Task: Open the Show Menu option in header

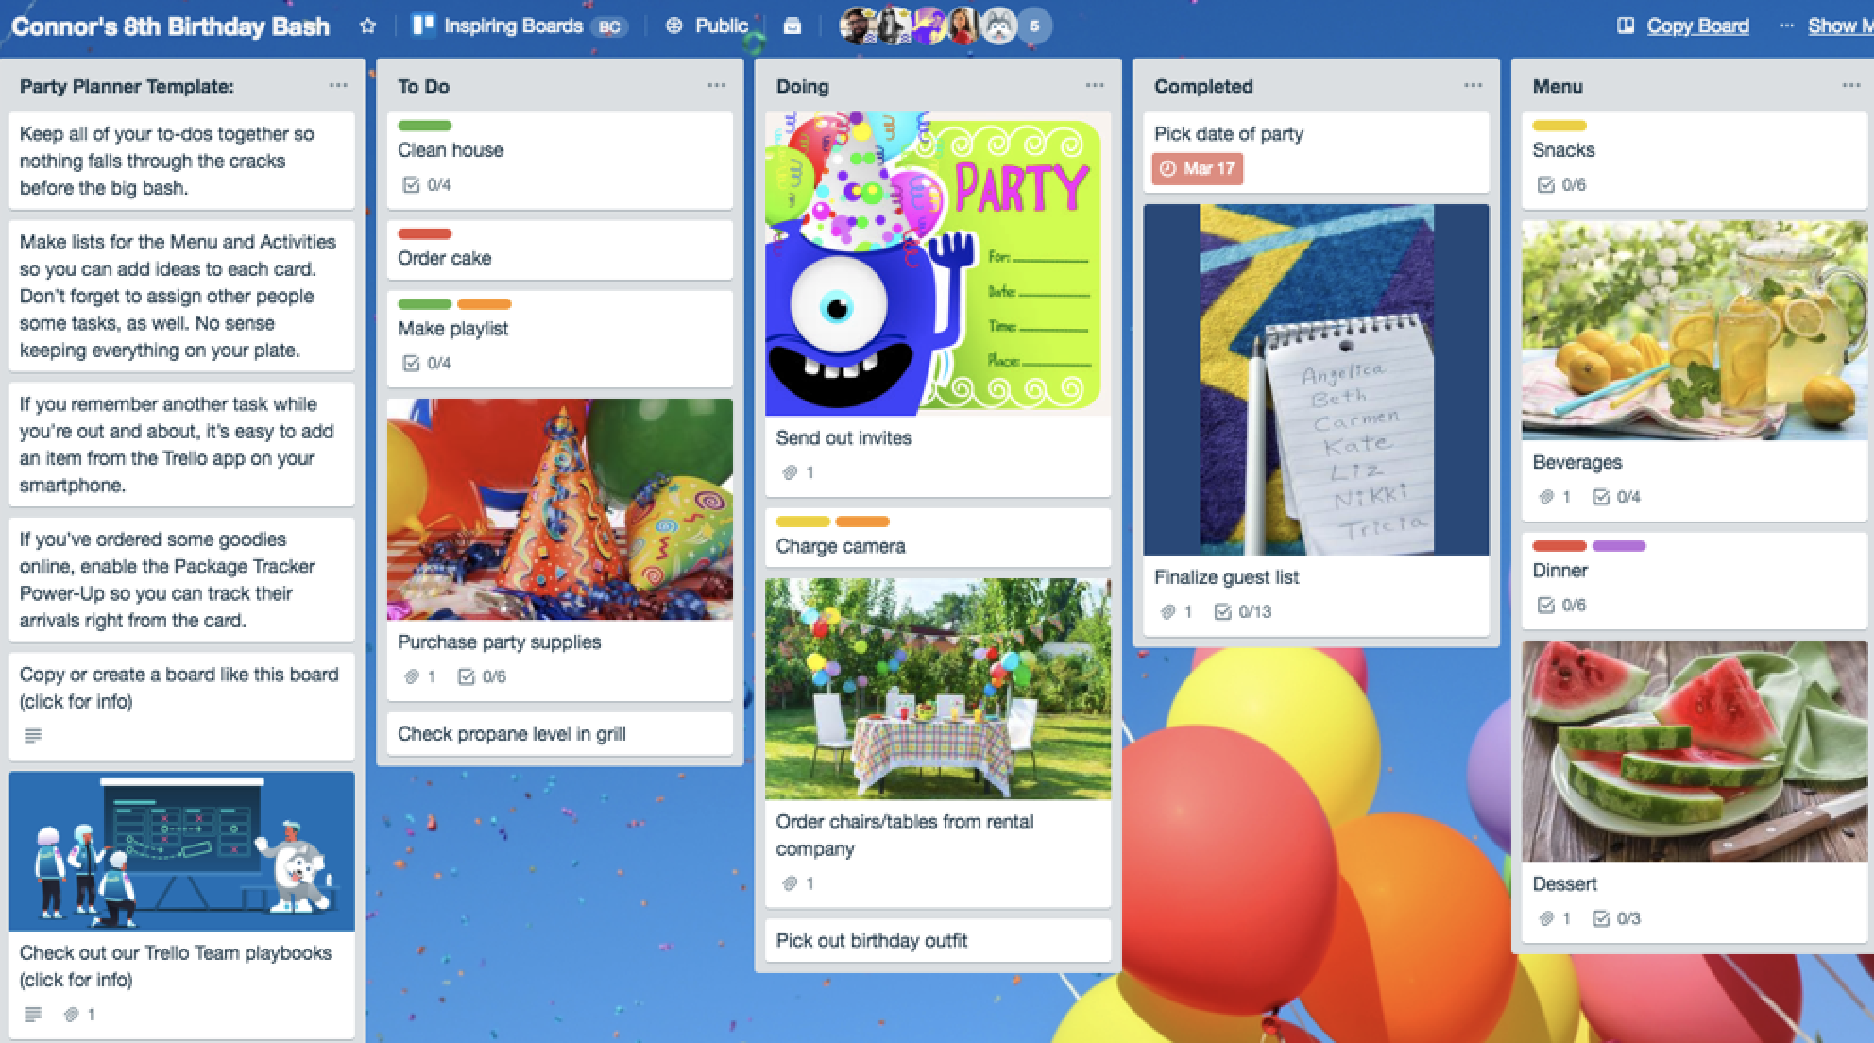Action: tap(1837, 26)
